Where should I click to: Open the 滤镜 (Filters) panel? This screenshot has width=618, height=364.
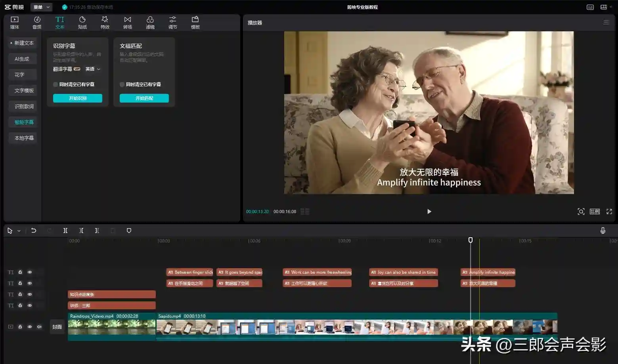(150, 23)
